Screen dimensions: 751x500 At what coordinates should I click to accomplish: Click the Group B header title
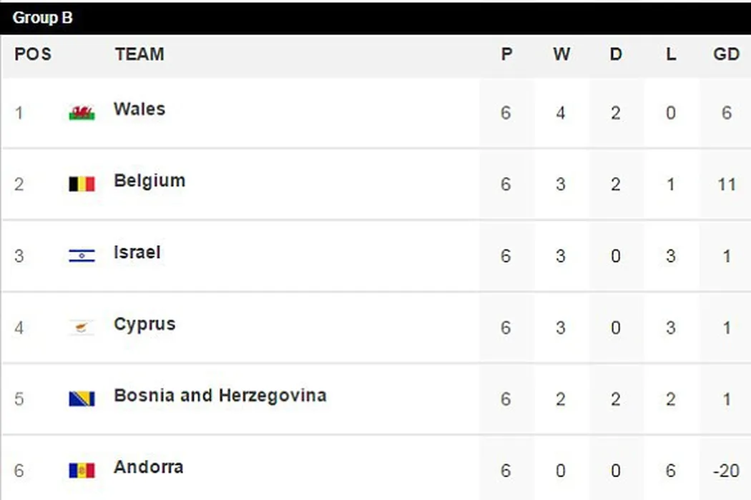tap(42, 18)
